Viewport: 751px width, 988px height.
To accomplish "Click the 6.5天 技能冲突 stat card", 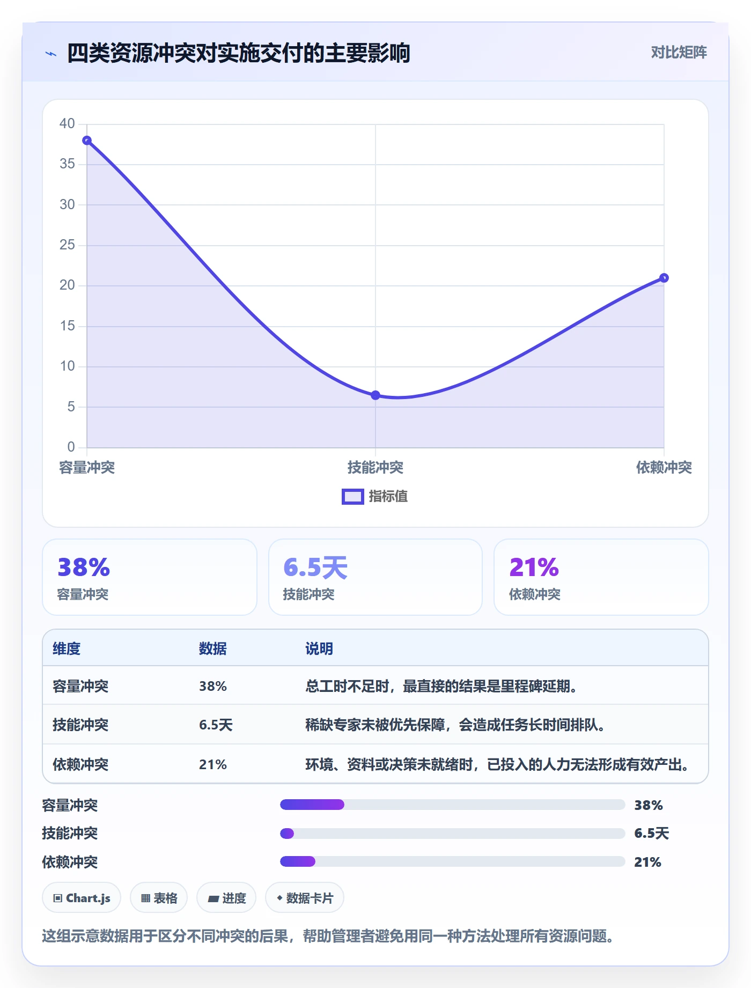I will tap(376, 577).
